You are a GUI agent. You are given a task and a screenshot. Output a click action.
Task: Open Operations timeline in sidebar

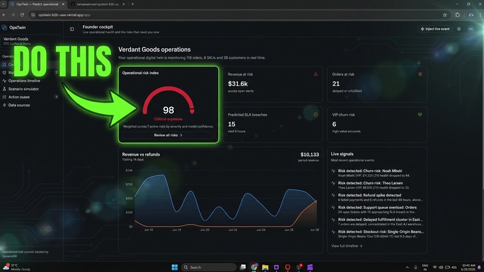coord(24,81)
